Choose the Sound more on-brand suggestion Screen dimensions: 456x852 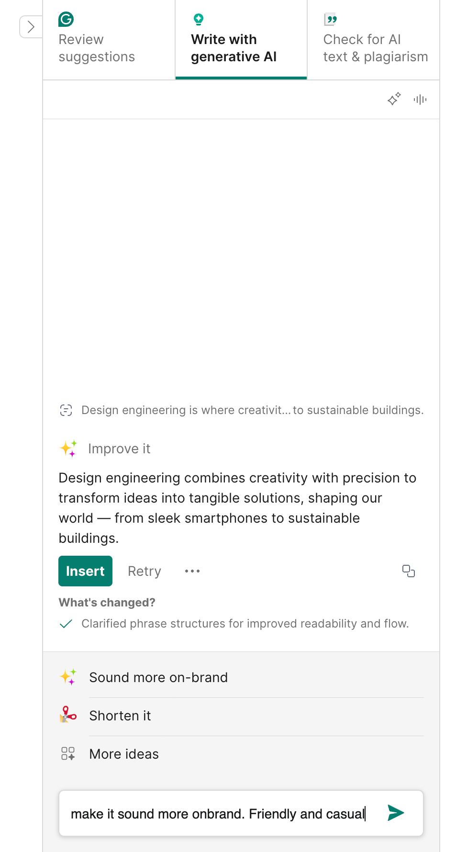158,677
